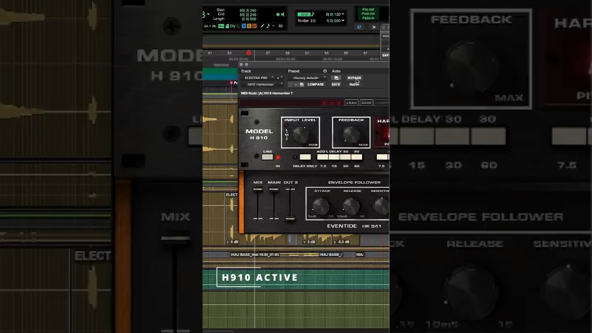Open the main counter dropdown arrow
The image size is (592, 333).
[209, 14]
